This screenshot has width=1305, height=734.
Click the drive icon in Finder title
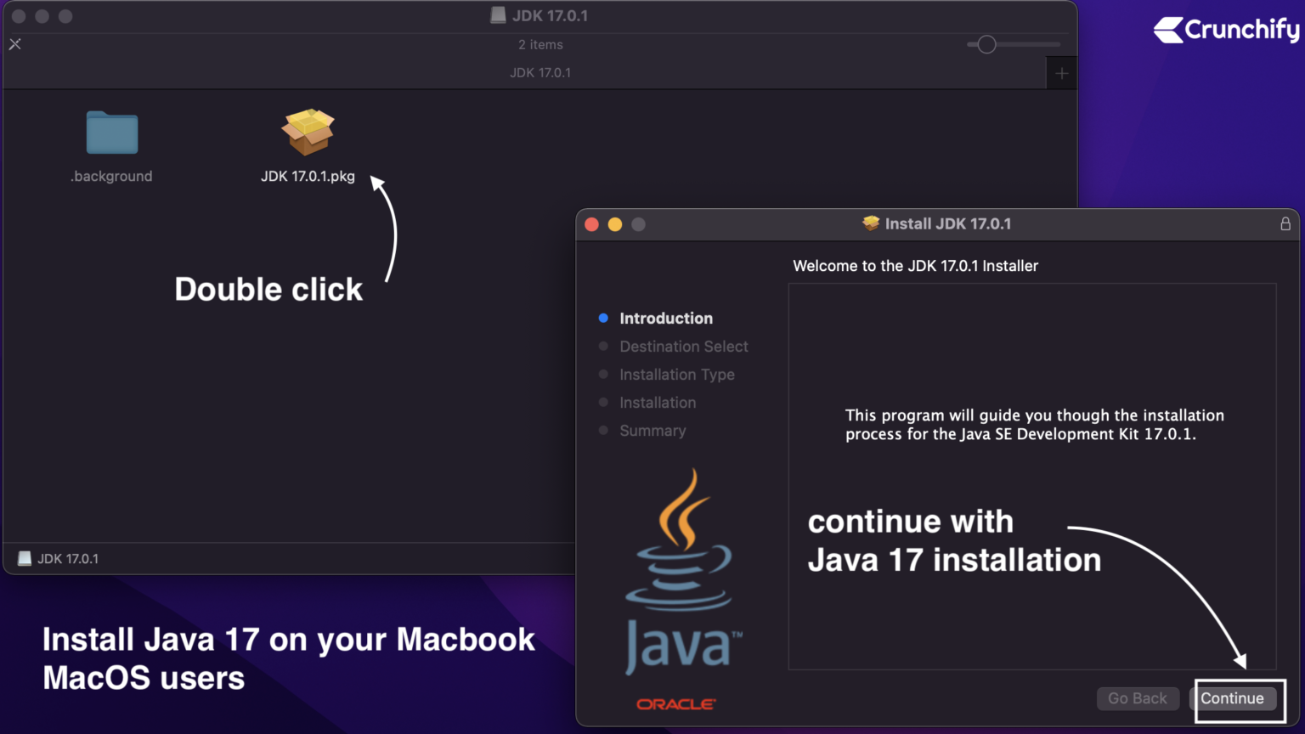pos(499,15)
